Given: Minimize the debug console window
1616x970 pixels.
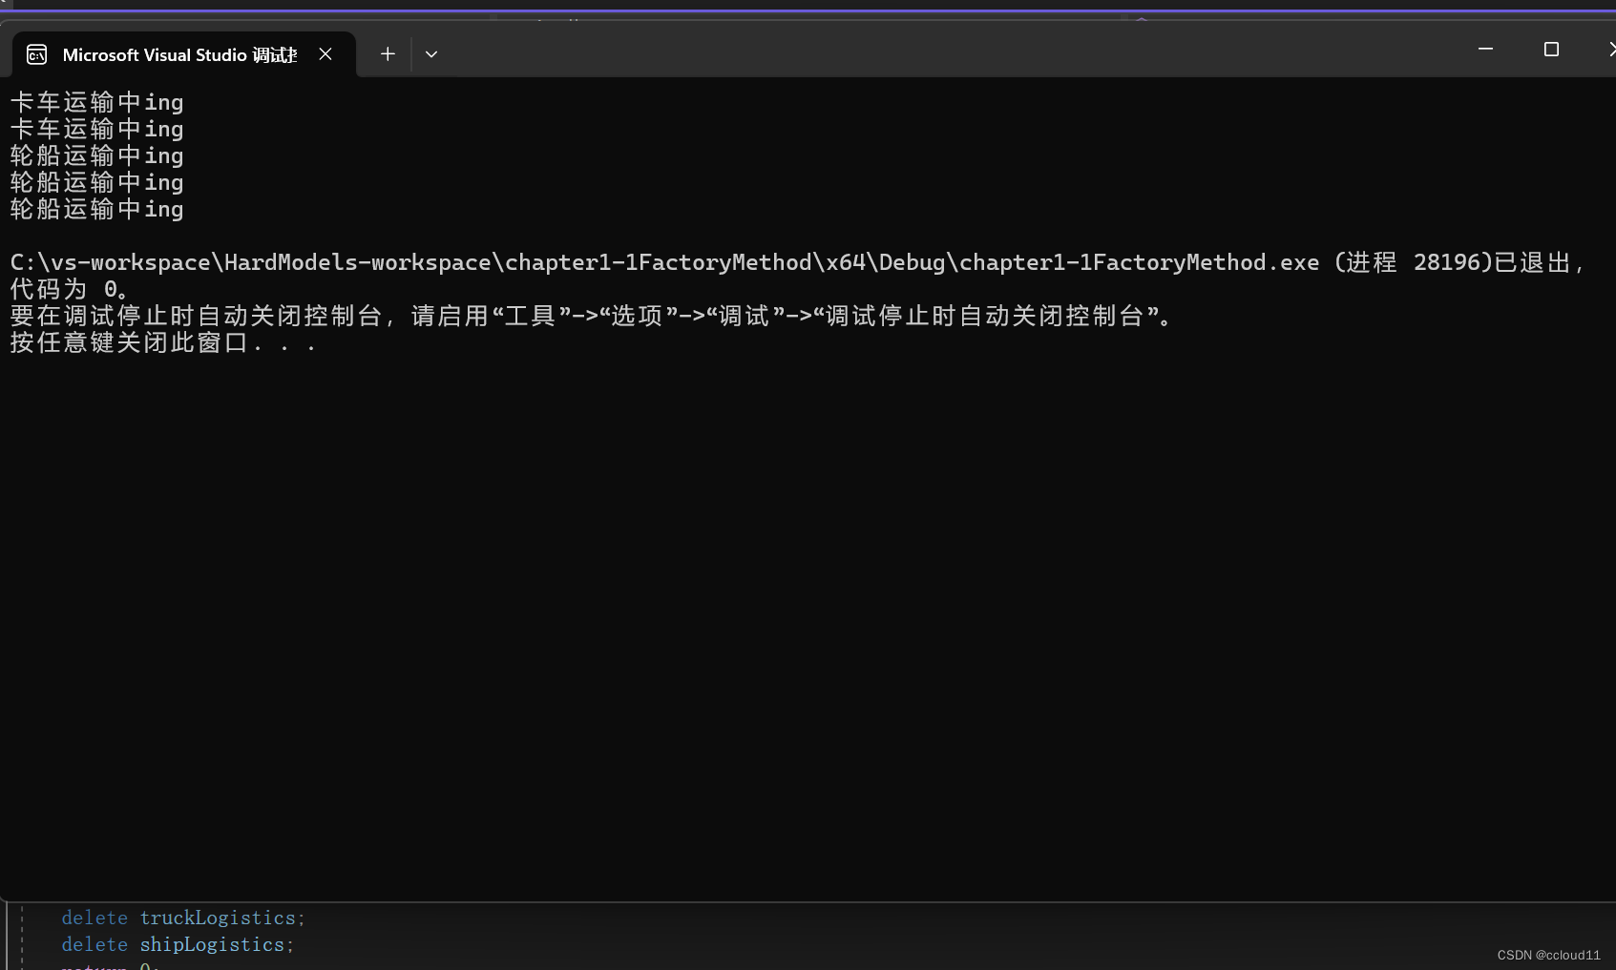Looking at the screenshot, I should [x=1485, y=49].
